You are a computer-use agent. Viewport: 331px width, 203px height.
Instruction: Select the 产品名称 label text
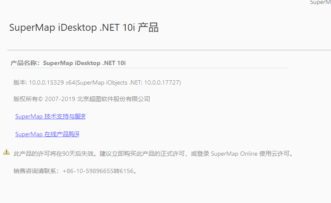[25, 63]
